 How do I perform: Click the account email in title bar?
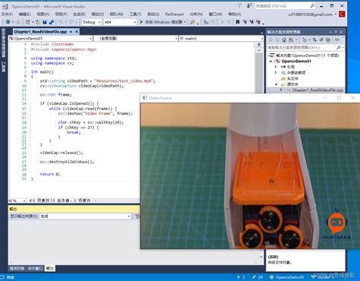310,14
